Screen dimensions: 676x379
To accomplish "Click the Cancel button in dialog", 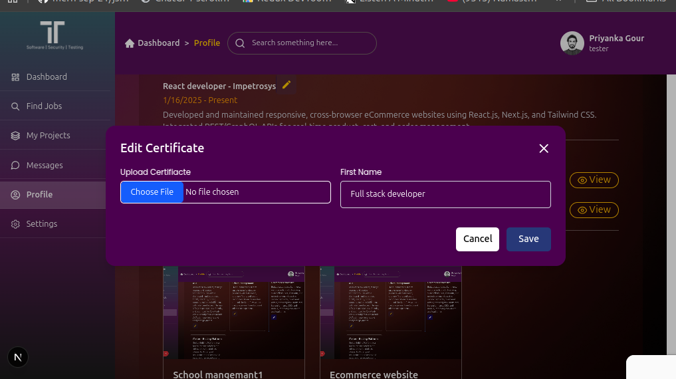I will (x=477, y=239).
